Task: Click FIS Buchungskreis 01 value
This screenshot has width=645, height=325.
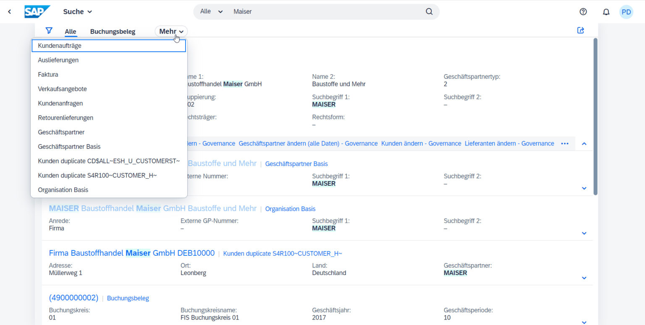Action: pyautogui.click(x=210, y=317)
